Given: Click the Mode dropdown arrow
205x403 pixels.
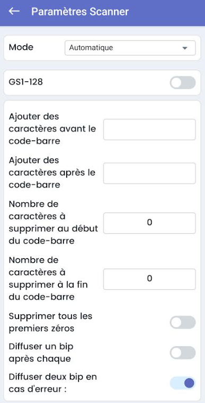Looking at the screenshot, I should point(184,48).
